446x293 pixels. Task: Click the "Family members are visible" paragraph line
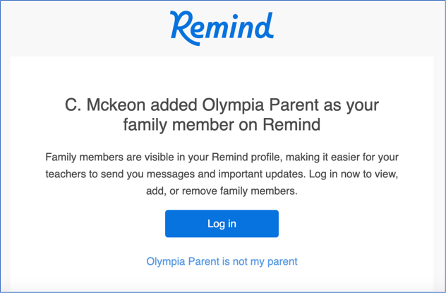coord(222,155)
